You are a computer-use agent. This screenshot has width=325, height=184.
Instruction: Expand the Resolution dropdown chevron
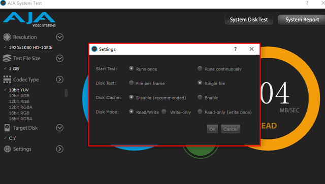(60, 37)
